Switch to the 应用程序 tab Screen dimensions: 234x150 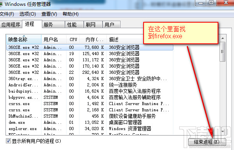(11, 25)
